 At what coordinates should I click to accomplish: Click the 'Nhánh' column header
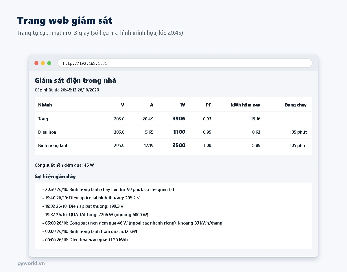click(45, 105)
